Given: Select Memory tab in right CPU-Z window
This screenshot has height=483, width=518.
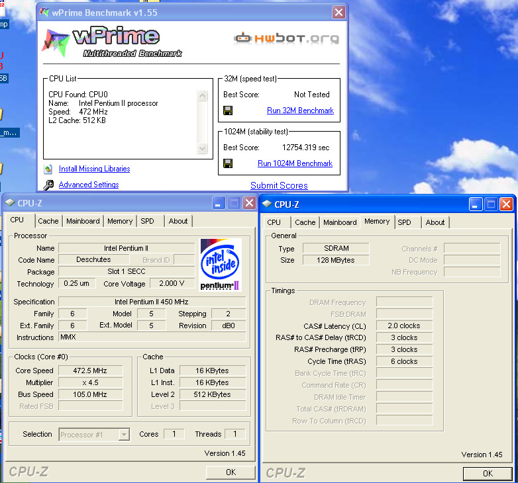Looking at the screenshot, I should coord(377,222).
